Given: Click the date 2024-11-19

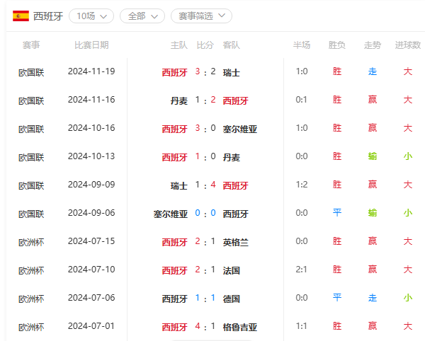Looking at the screenshot, I should 91,71.
